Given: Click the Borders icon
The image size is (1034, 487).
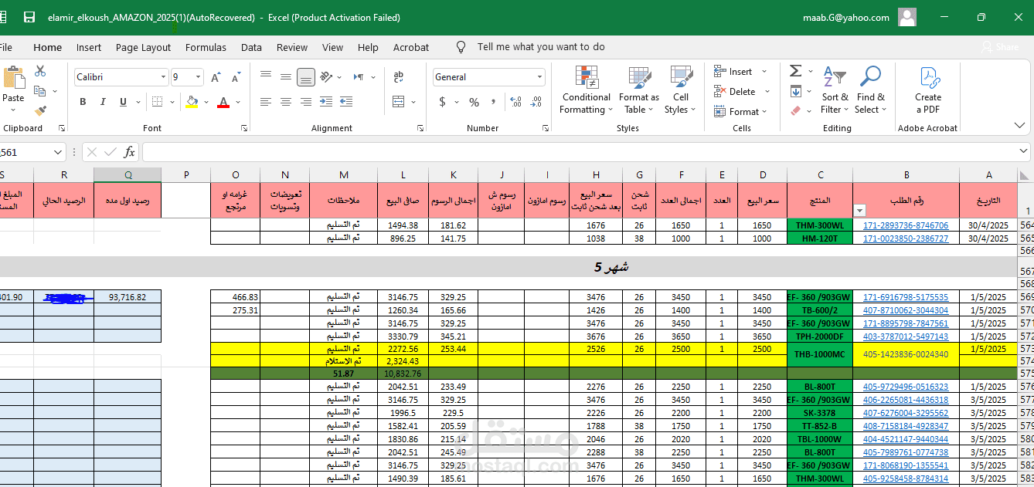Looking at the screenshot, I should [157, 102].
